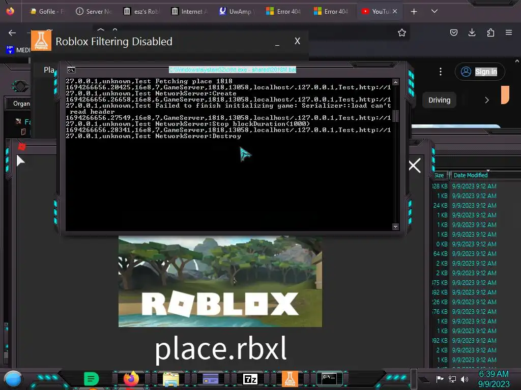Viewport: 521px width, 390px height.
Task: Open the purple card app in the taskbar
Action: pos(210,379)
